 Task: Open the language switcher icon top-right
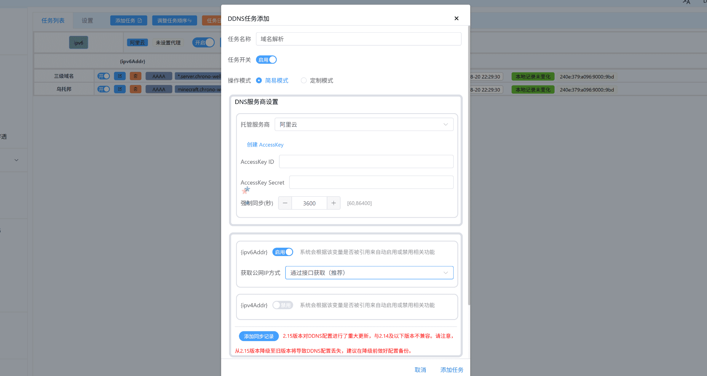[x=687, y=2]
